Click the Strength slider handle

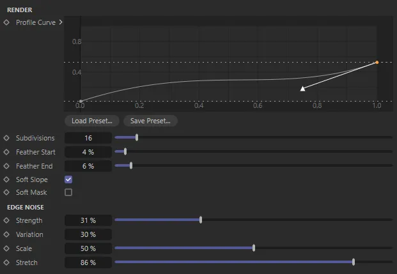pyautogui.click(x=201, y=220)
